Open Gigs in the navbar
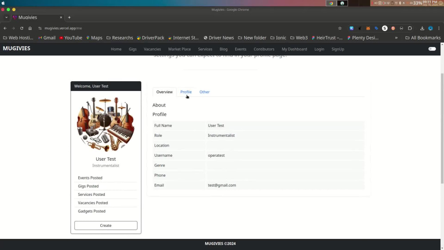Image resolution: width=444 pixels, height=250 pixels. pos(132,49)
